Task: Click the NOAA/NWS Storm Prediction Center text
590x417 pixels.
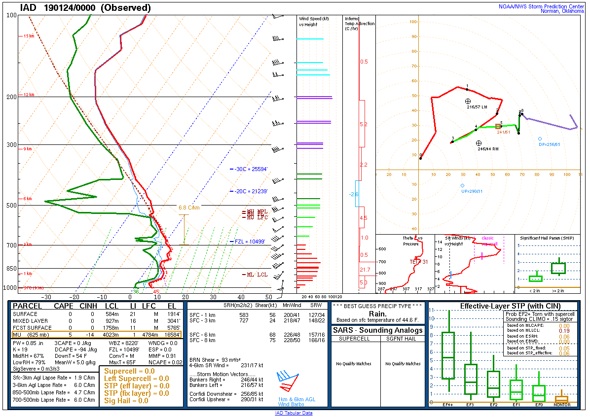Action: pyautogui.click(x=541, y=6)
